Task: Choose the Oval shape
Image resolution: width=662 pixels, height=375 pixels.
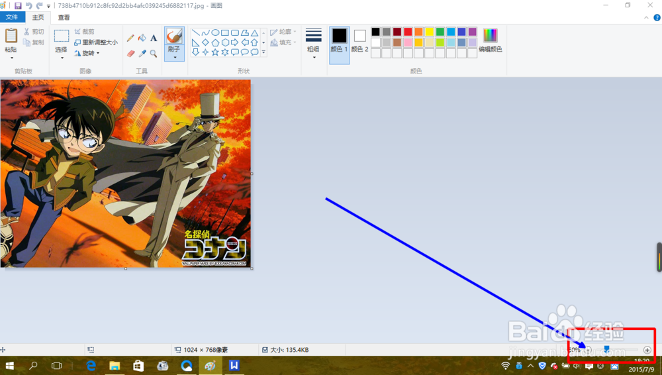Action: [x=215, y=33]
